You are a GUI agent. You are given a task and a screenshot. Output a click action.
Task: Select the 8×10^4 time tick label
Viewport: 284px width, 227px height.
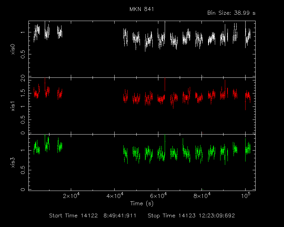[x=202, y=196]
